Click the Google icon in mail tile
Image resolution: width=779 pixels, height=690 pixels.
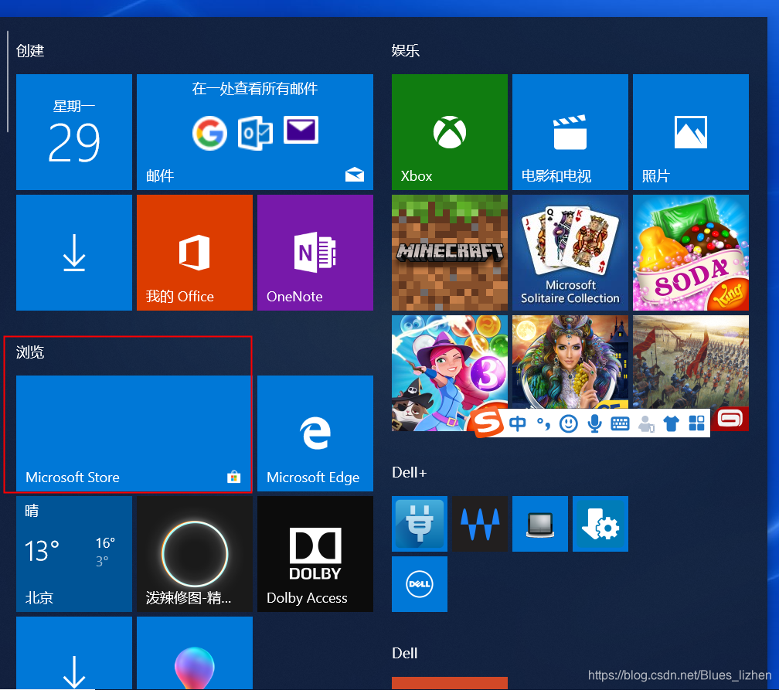[209, 133]
